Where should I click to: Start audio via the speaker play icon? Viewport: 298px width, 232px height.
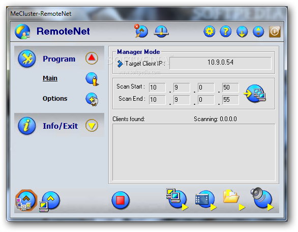(x=262, y=199)
